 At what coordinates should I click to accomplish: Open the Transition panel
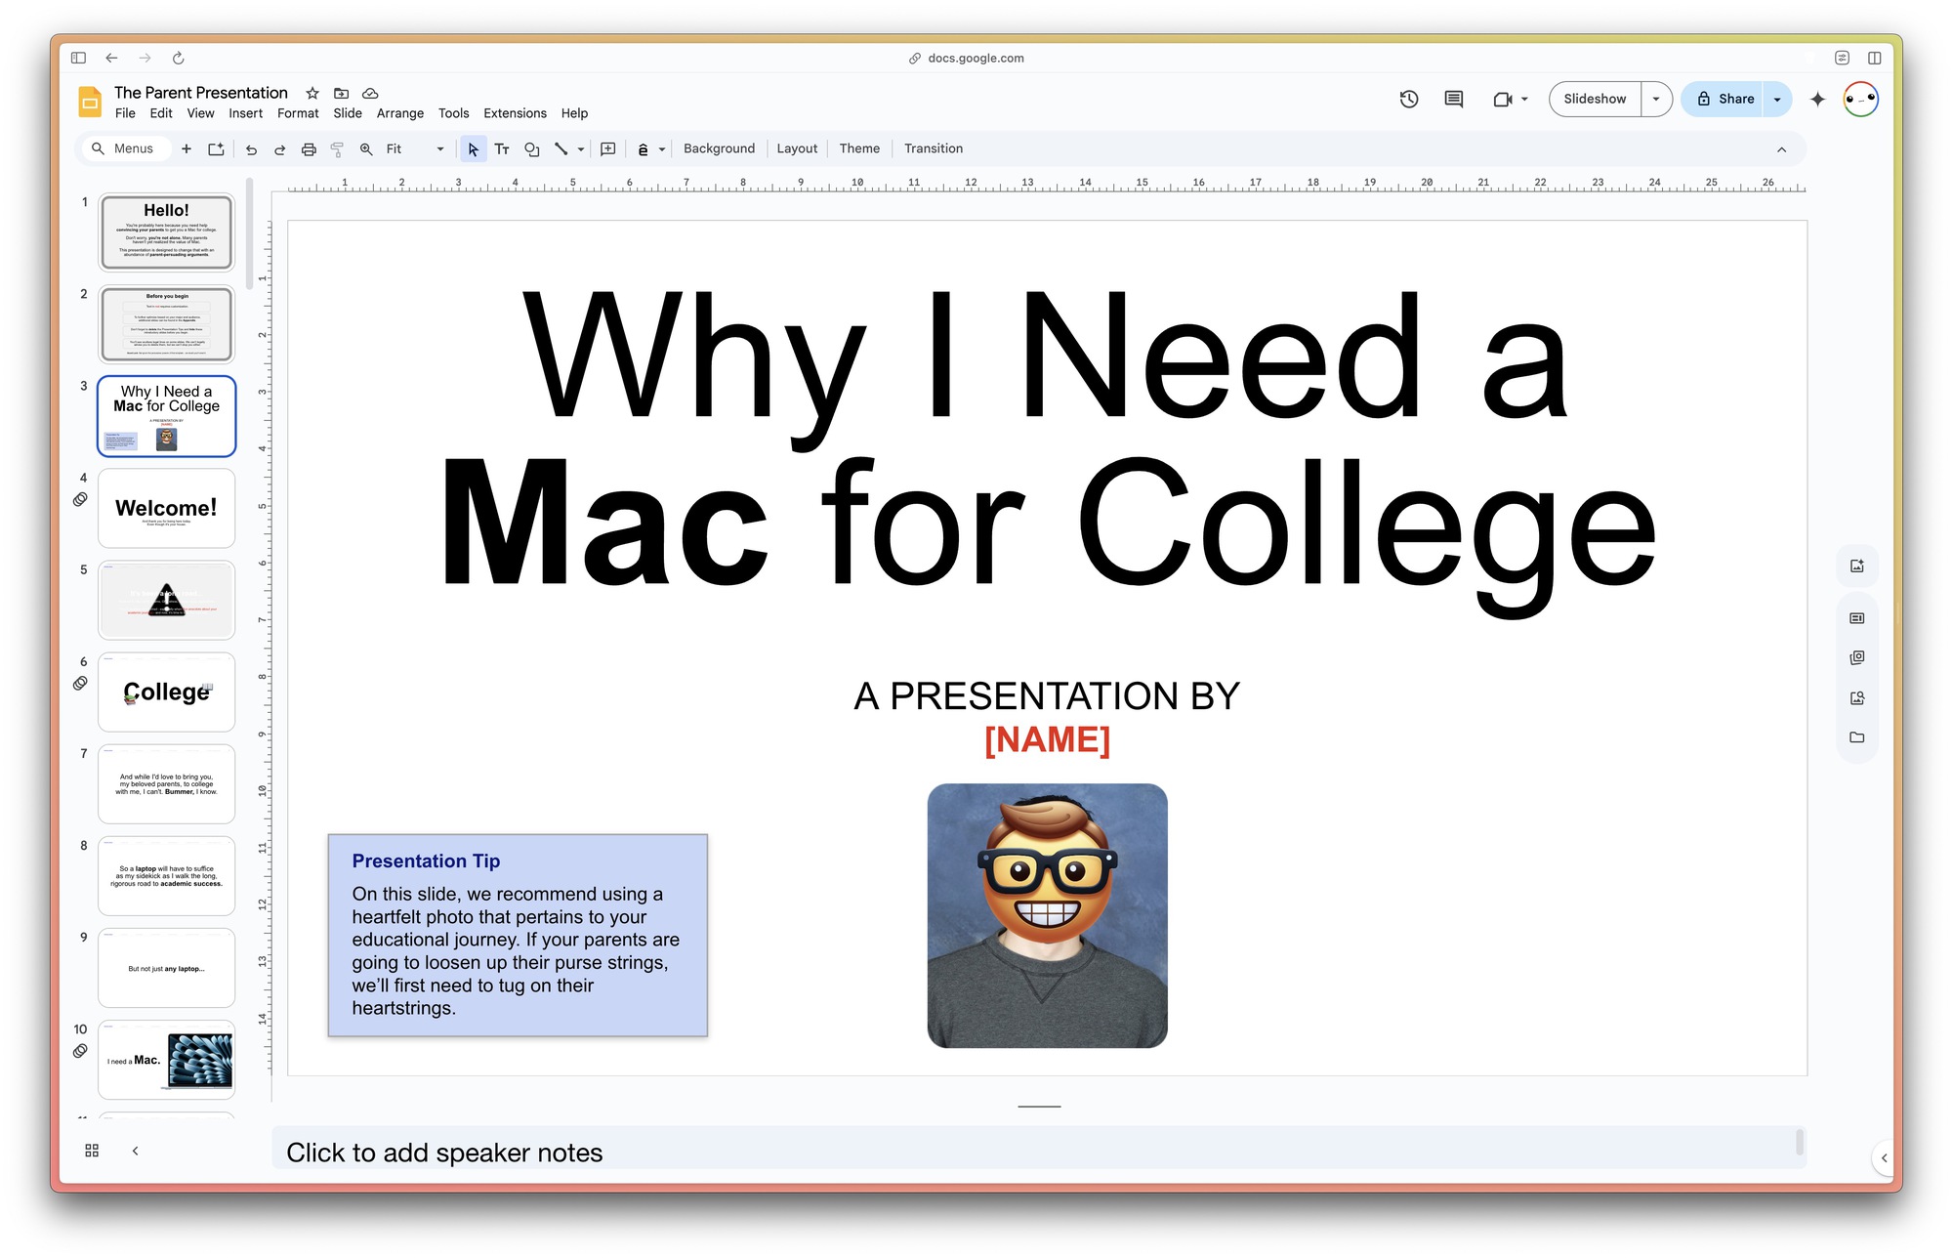[934, 148]
